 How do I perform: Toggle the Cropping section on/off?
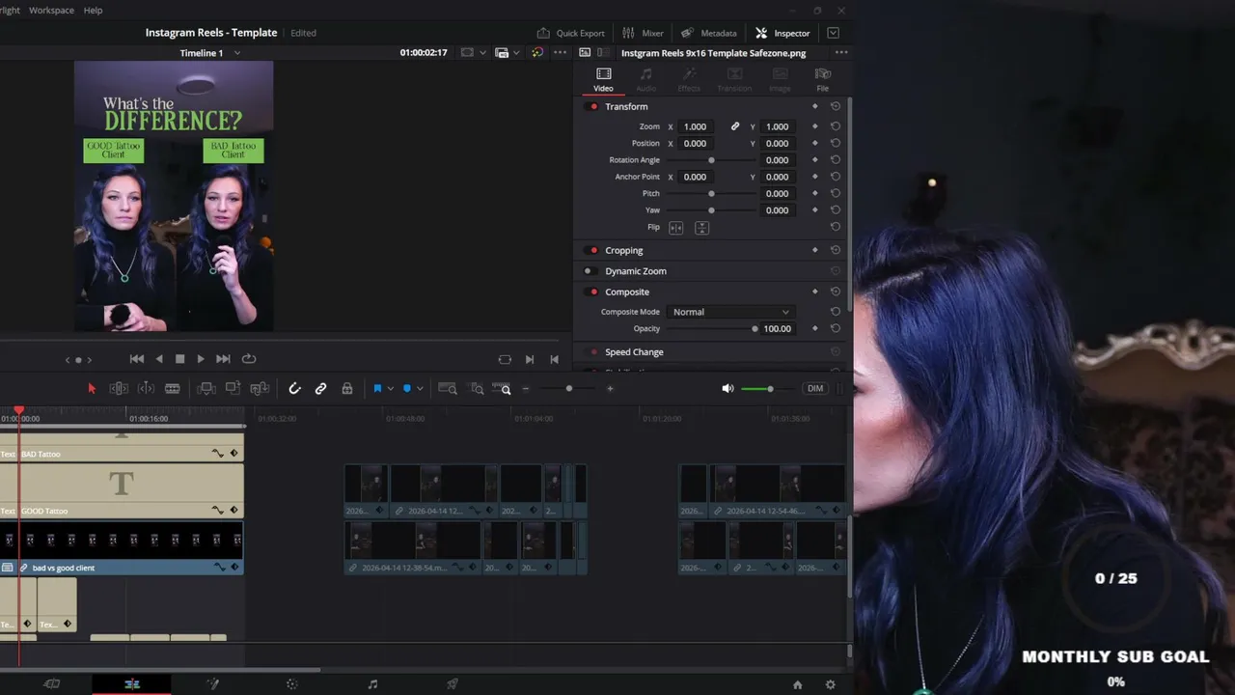(x=593, y=251)
